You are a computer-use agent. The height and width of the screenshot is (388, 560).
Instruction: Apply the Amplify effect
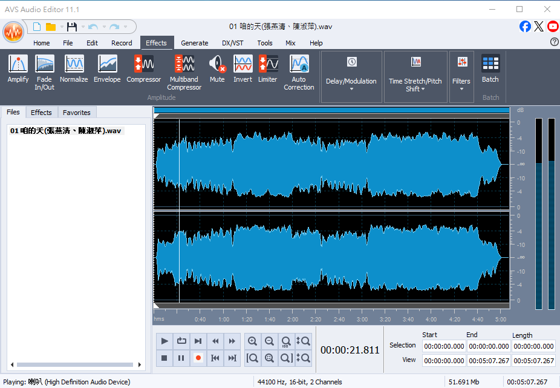tap(18, 69)
